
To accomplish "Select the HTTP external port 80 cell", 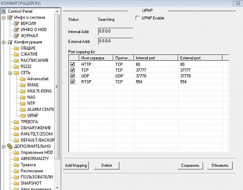I will tap(200, 64).
